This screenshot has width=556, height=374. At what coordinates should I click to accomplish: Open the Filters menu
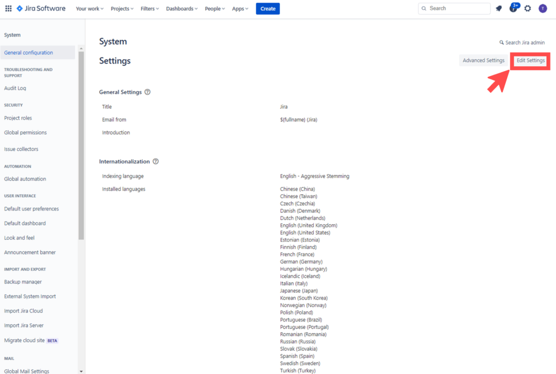[150, 9]
